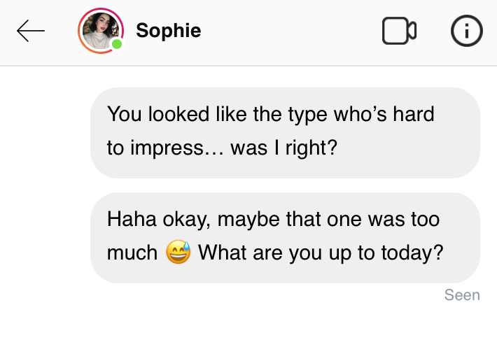Click the "Seen" read receipt label

[462, 295]
